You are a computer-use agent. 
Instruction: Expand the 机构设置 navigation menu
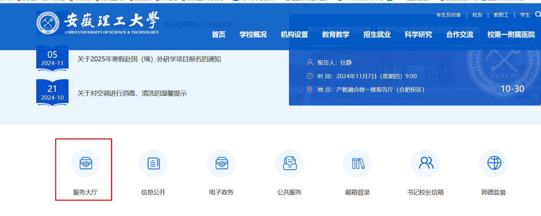(294, 35)
